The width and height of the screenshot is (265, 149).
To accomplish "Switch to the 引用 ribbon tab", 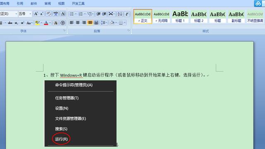I will (20, 3).
